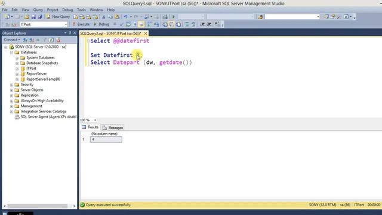Click result cell containing value 4
Image resolution: width=382 pixels, height=215 pixels.
click(106, 139)
